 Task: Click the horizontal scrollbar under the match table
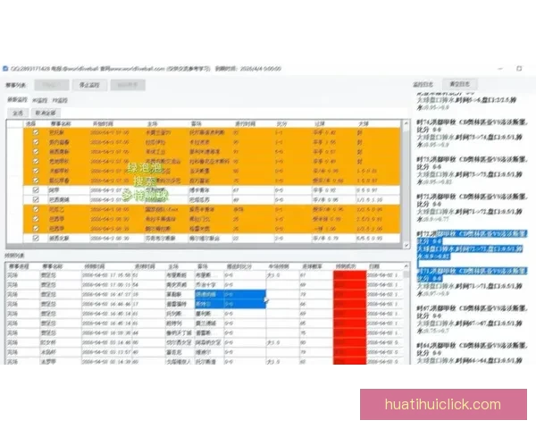[204, 247]
